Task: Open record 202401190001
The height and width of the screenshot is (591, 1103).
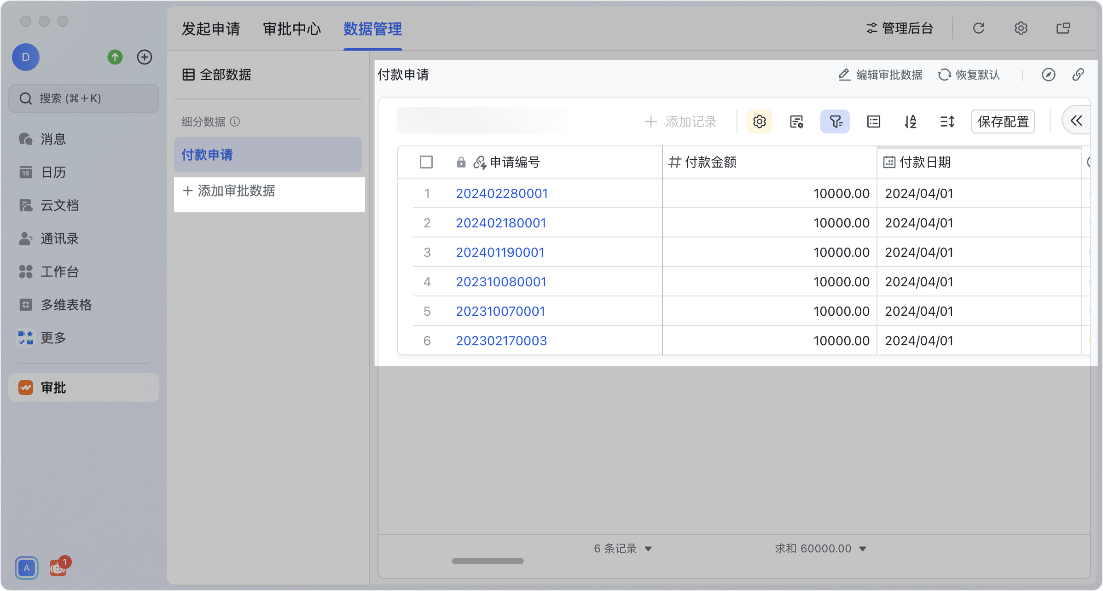Action: click(500, 252)
